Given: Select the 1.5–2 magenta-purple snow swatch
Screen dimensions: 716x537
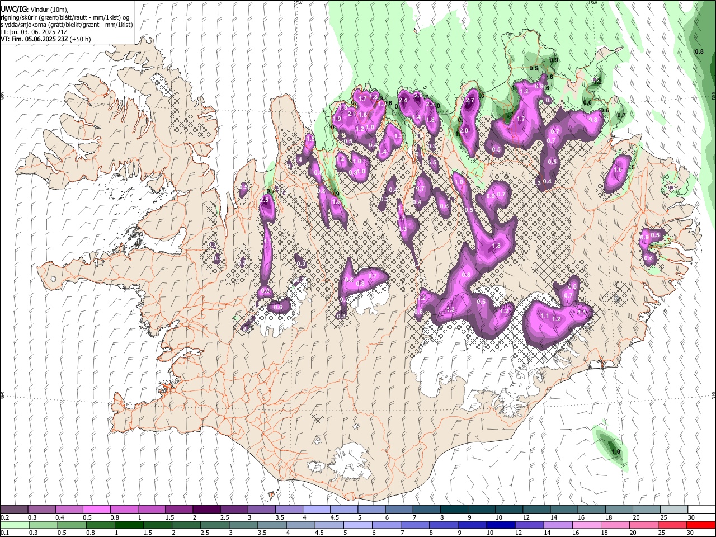Looking at the screenshot, I should point(179,509).
